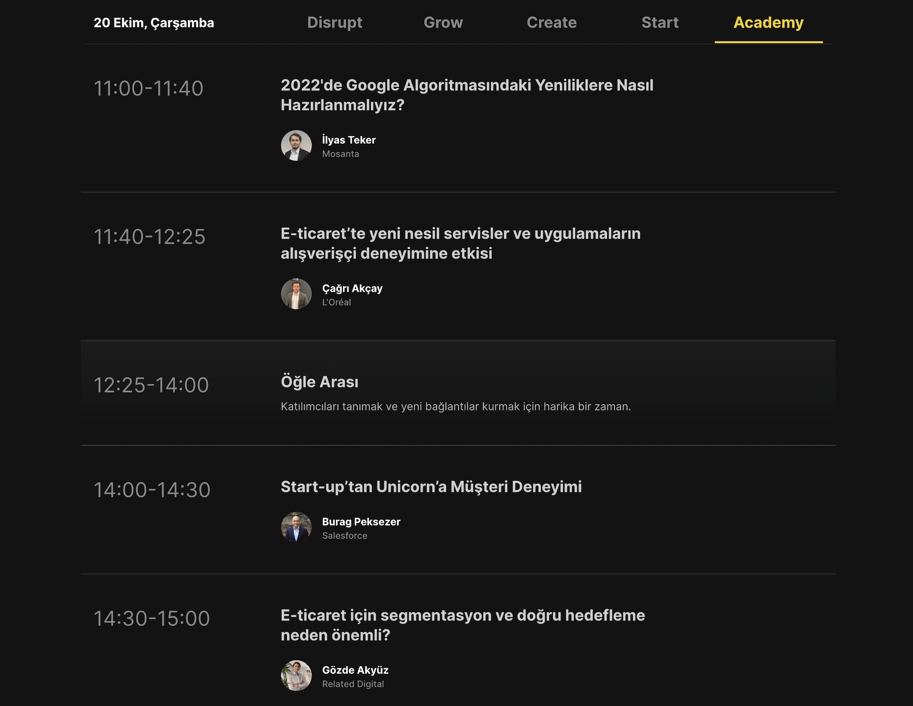Click the Gözde Akyüz speaker name
Screen dimensions: 913x706
355,670
